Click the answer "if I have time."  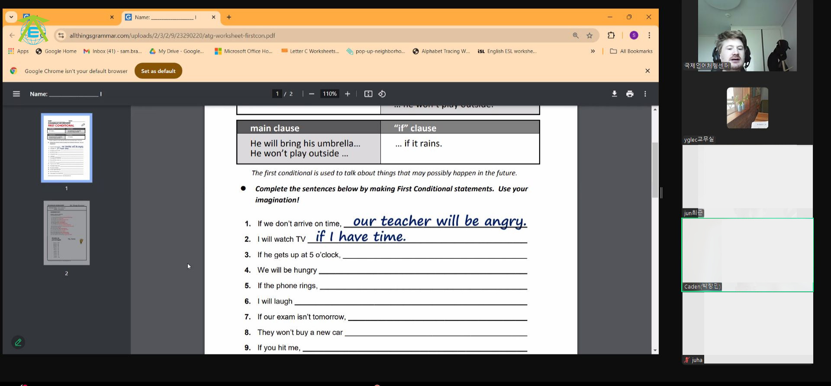tap(361, 236)
